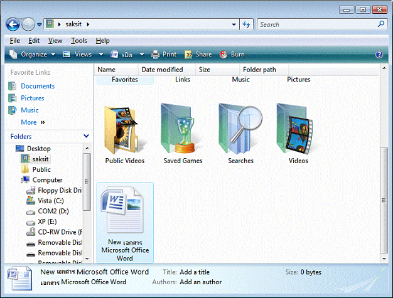This screenshot has height=298, width=393.
Task: Select saksit in the folder tree
Action: pyautogui.click(x=40, y=159)
